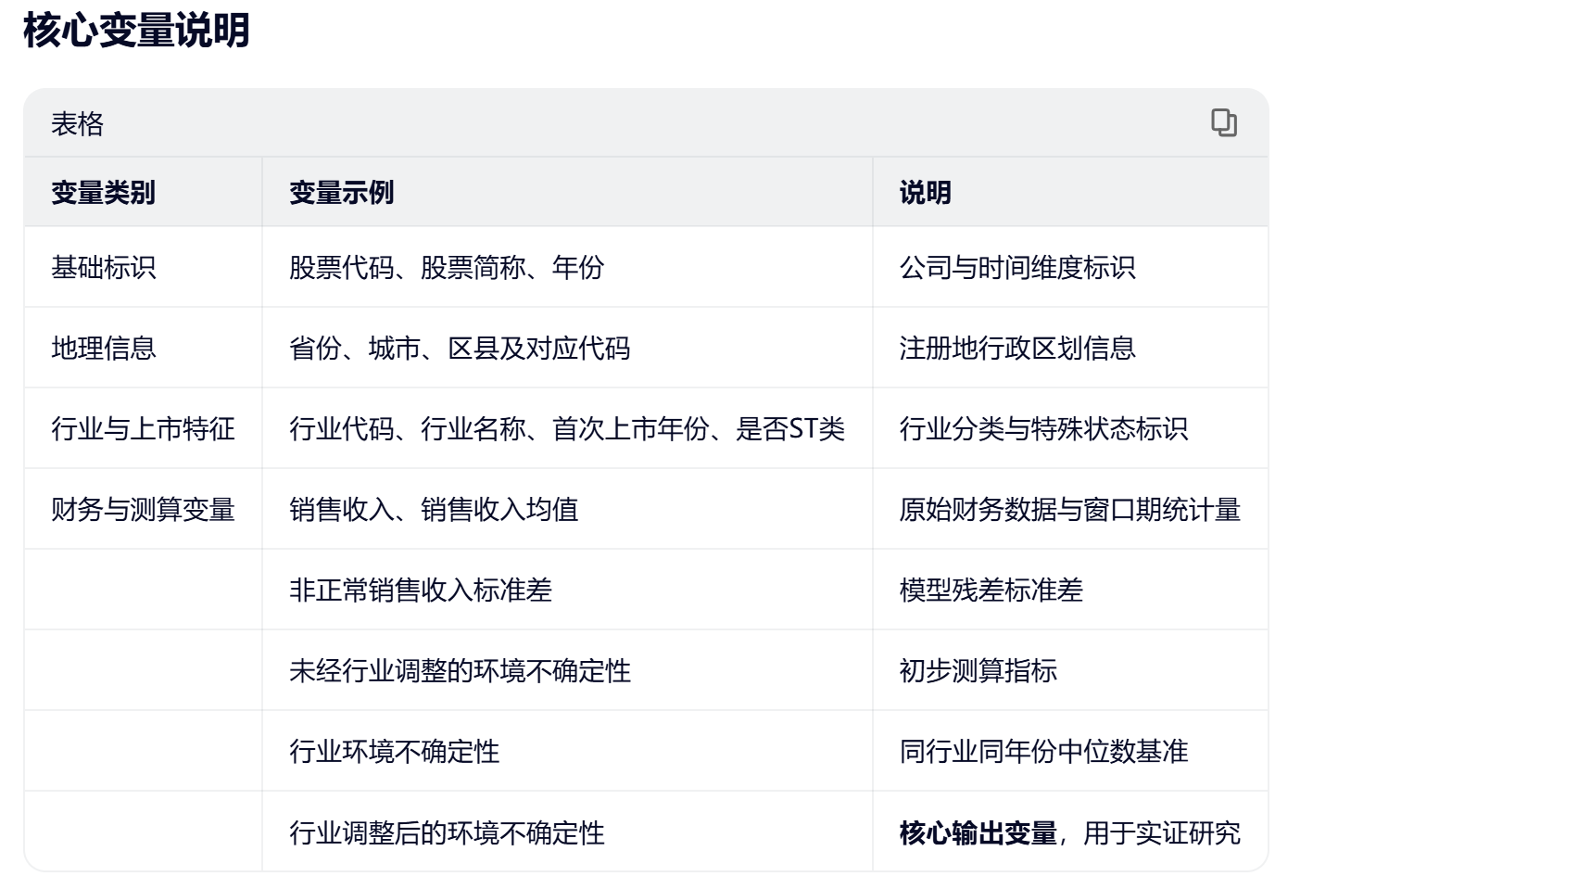Click the 行业分类与特殊状态标识 cell
The height and width of the screenshot is (889, 1578).
point(1042,429)
